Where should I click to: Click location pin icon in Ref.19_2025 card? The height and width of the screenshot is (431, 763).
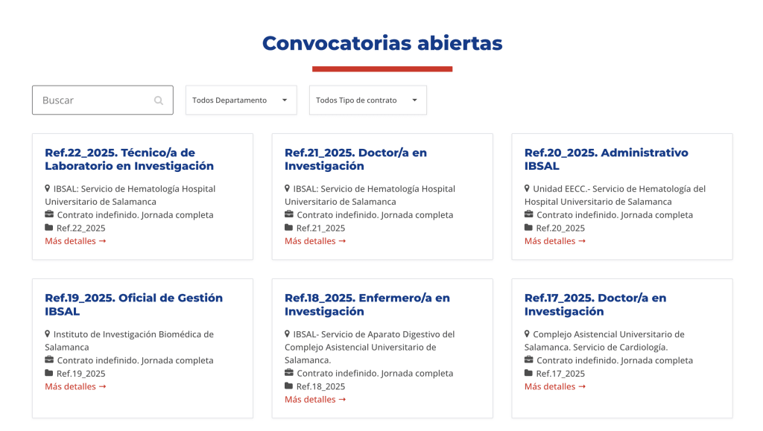[48, 334]
